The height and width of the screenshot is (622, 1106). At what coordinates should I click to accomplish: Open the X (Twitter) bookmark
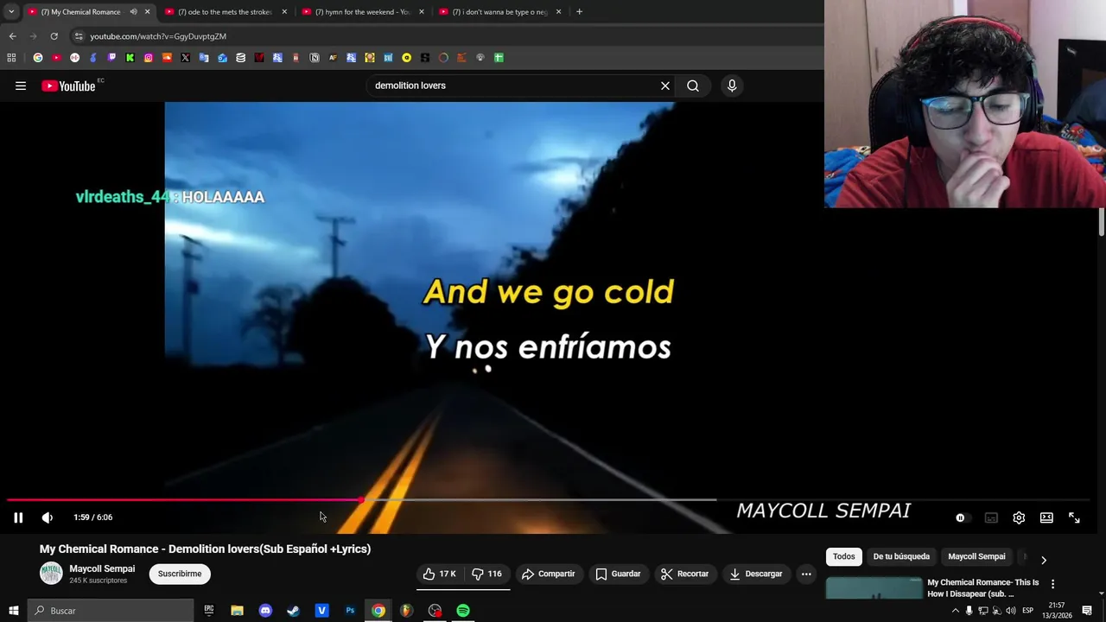coord(185,58)
